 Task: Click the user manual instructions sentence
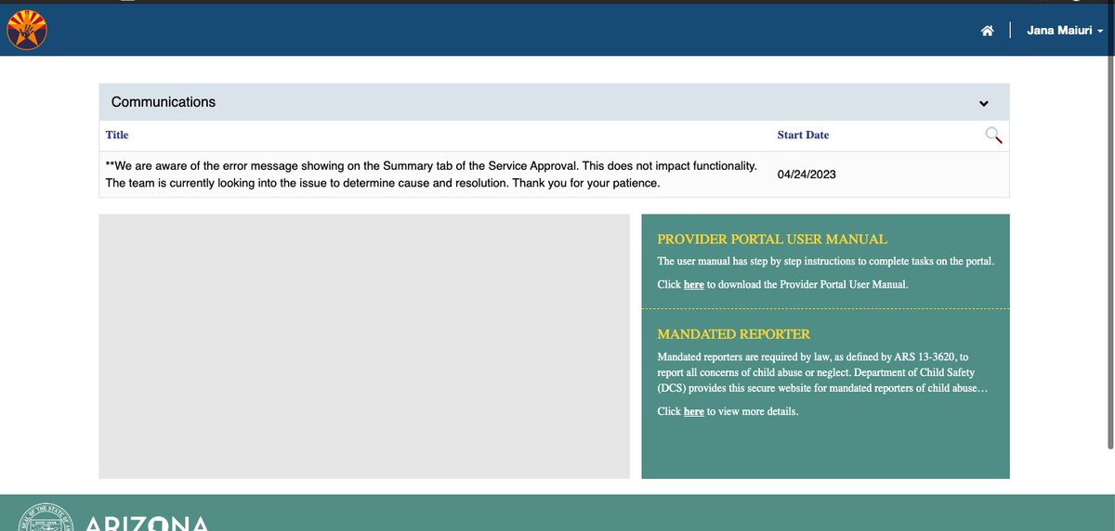(825, 262)
